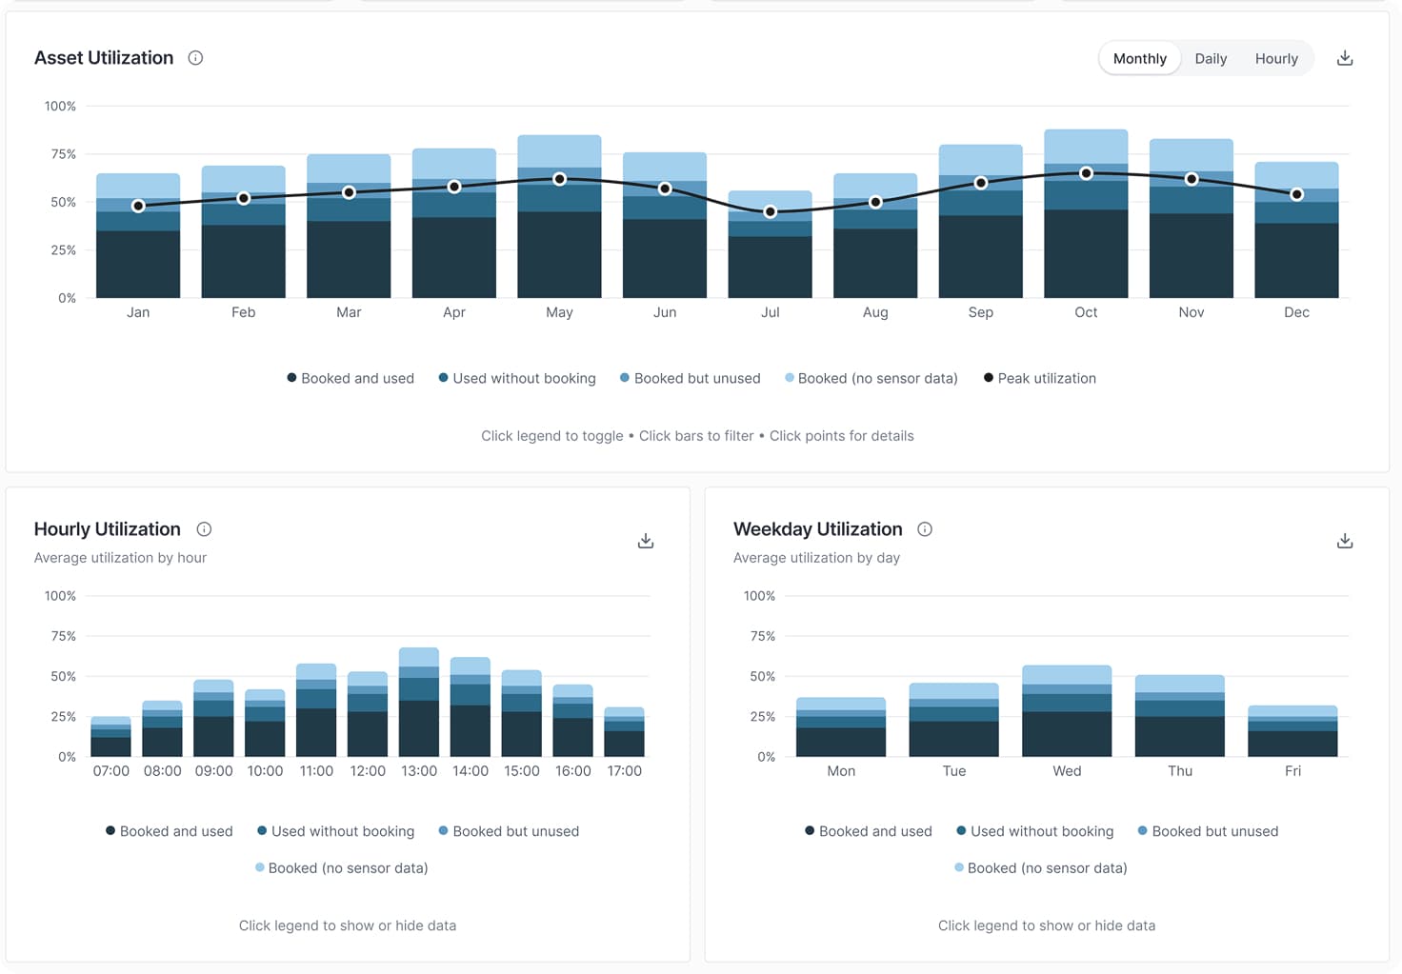Toggle the Peak utilization line visibility
This screenshot has height=974, width=1402.
1039,378
